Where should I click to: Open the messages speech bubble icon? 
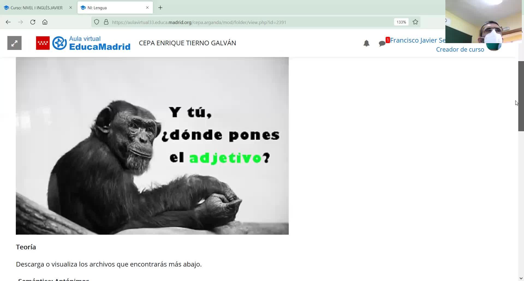(382, 43)
